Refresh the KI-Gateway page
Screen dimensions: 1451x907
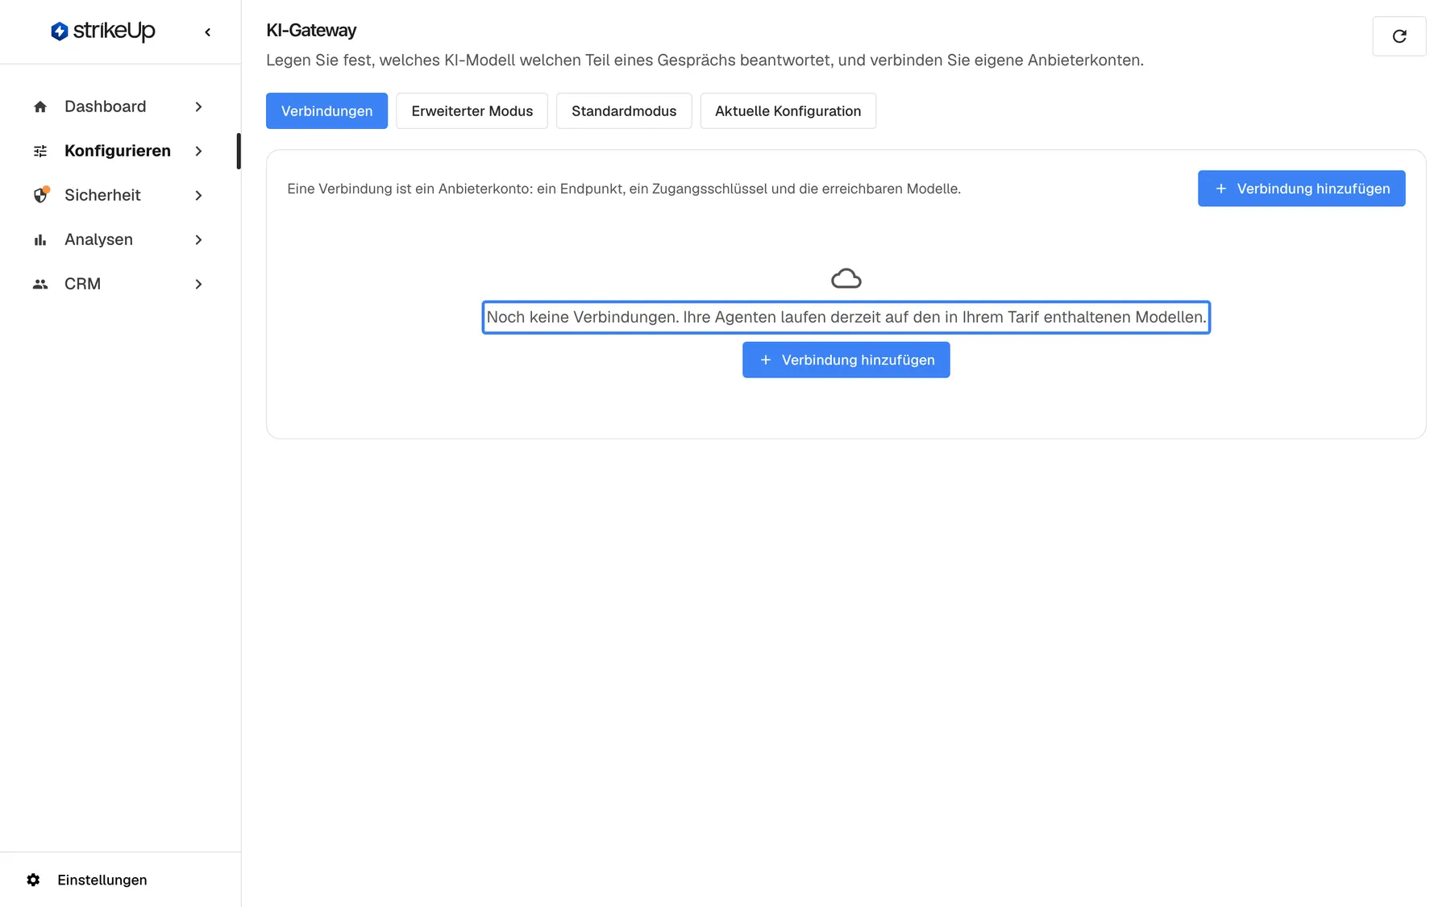1399,36
